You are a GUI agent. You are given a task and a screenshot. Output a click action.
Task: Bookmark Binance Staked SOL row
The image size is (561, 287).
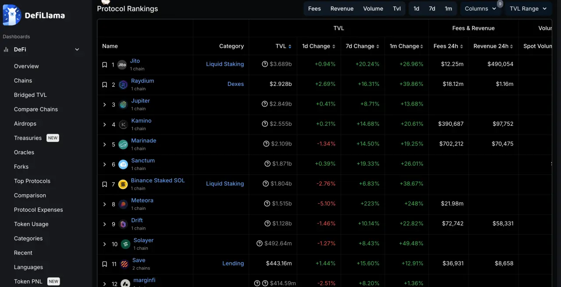(x=105, y=184)
